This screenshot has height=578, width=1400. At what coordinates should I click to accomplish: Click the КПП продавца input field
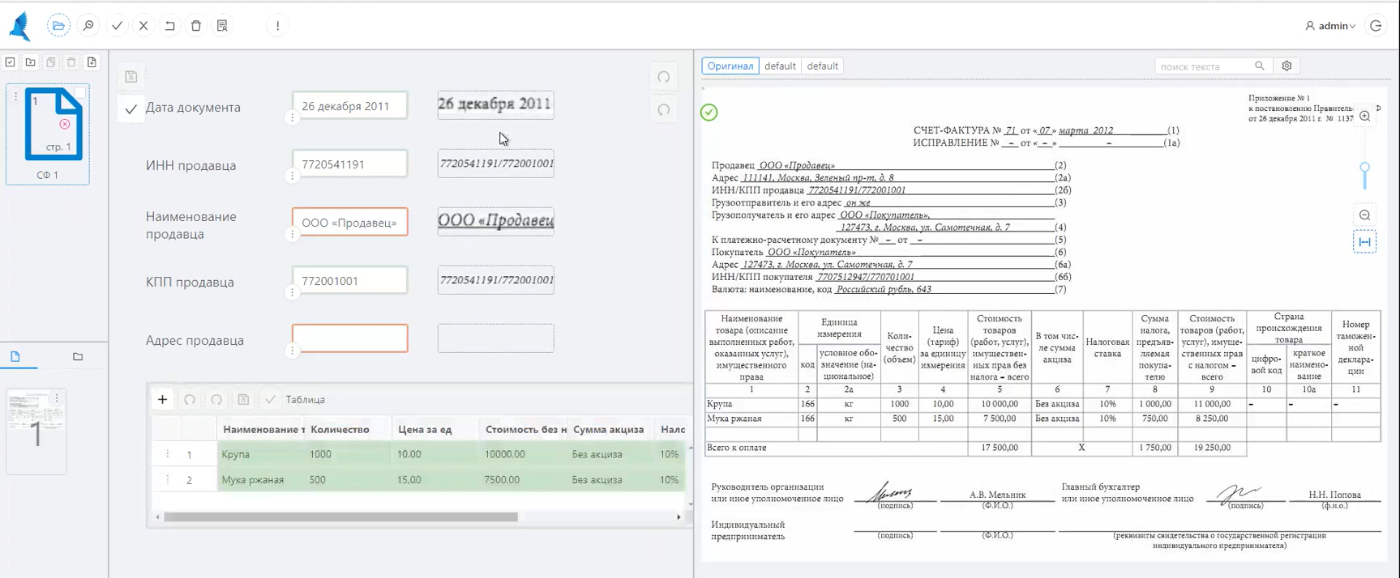[x=350, y=281]
